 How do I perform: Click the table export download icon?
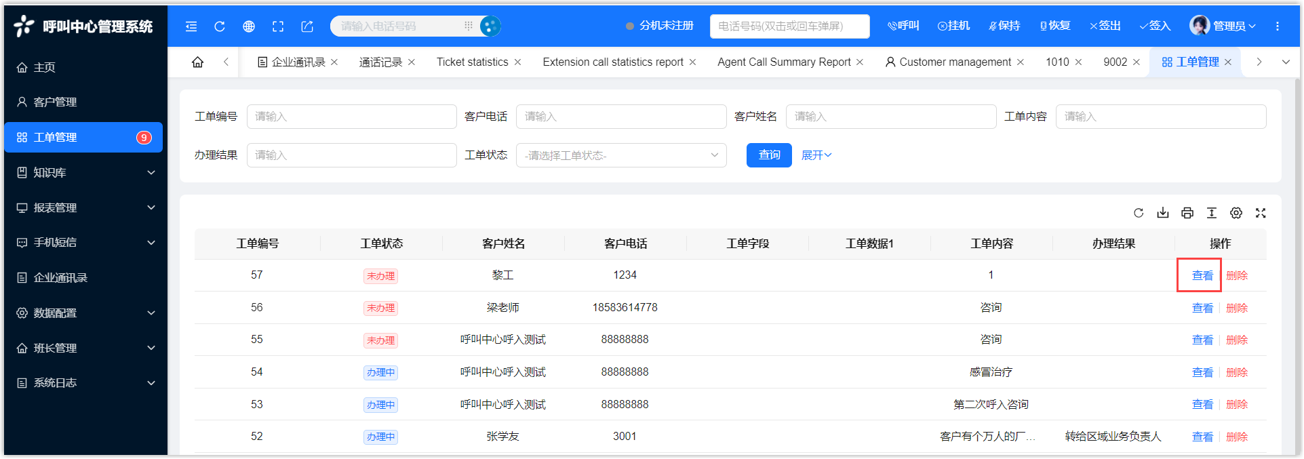pyautogui.click(x=1163, y=213)
